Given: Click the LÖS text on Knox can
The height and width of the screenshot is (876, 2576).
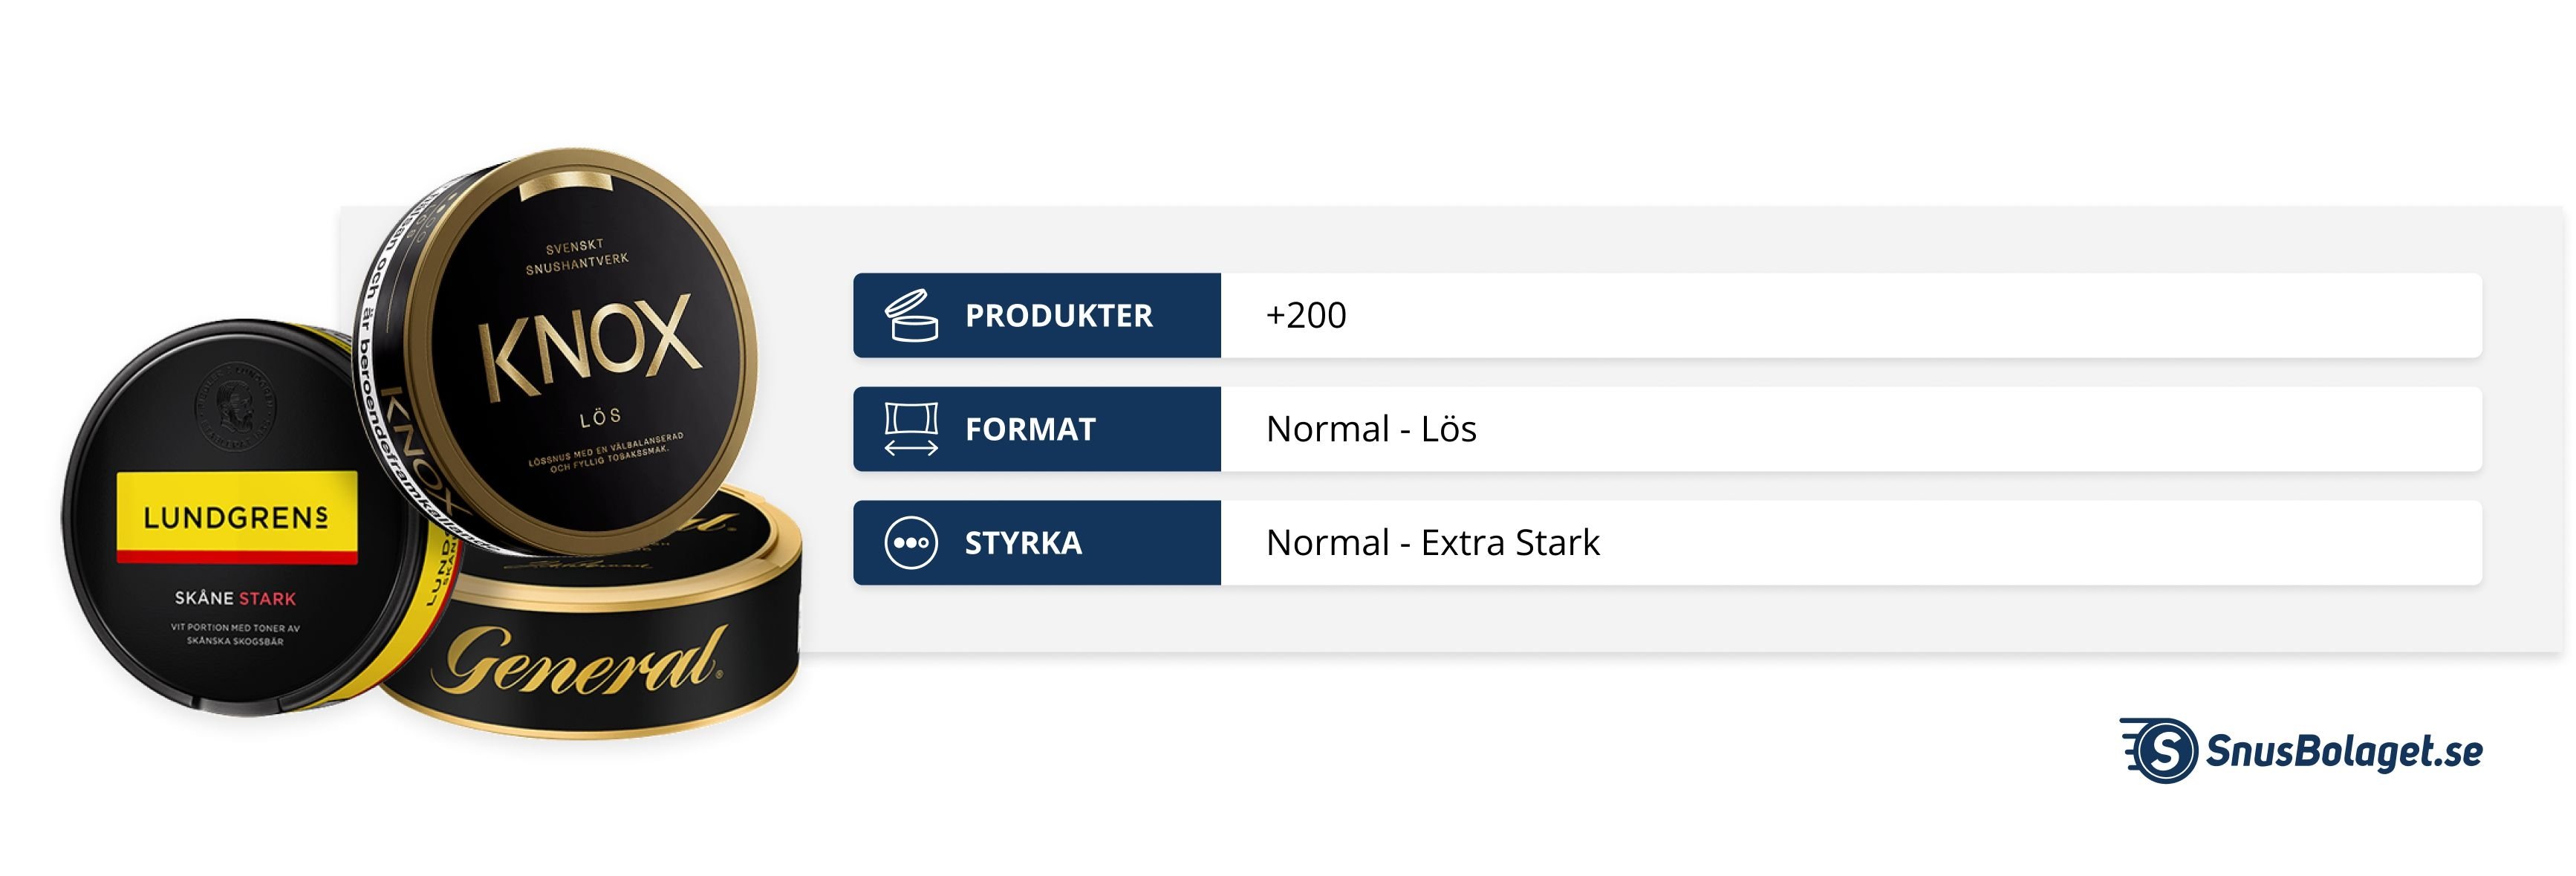Looking at the screenshot, I should click(601, 417).
